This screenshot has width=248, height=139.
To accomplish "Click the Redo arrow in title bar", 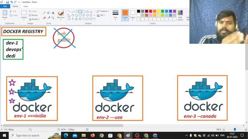I will click(15, 2).
